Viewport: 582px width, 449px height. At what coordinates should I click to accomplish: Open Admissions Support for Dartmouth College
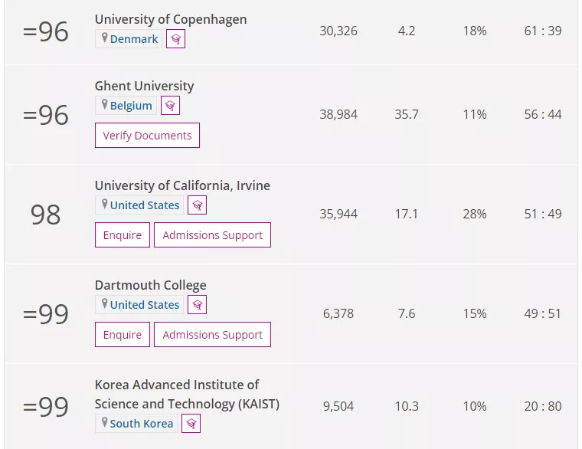212,335
